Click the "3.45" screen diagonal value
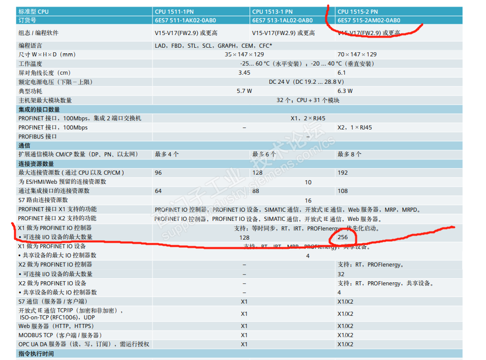 click(x=244, y=73)
